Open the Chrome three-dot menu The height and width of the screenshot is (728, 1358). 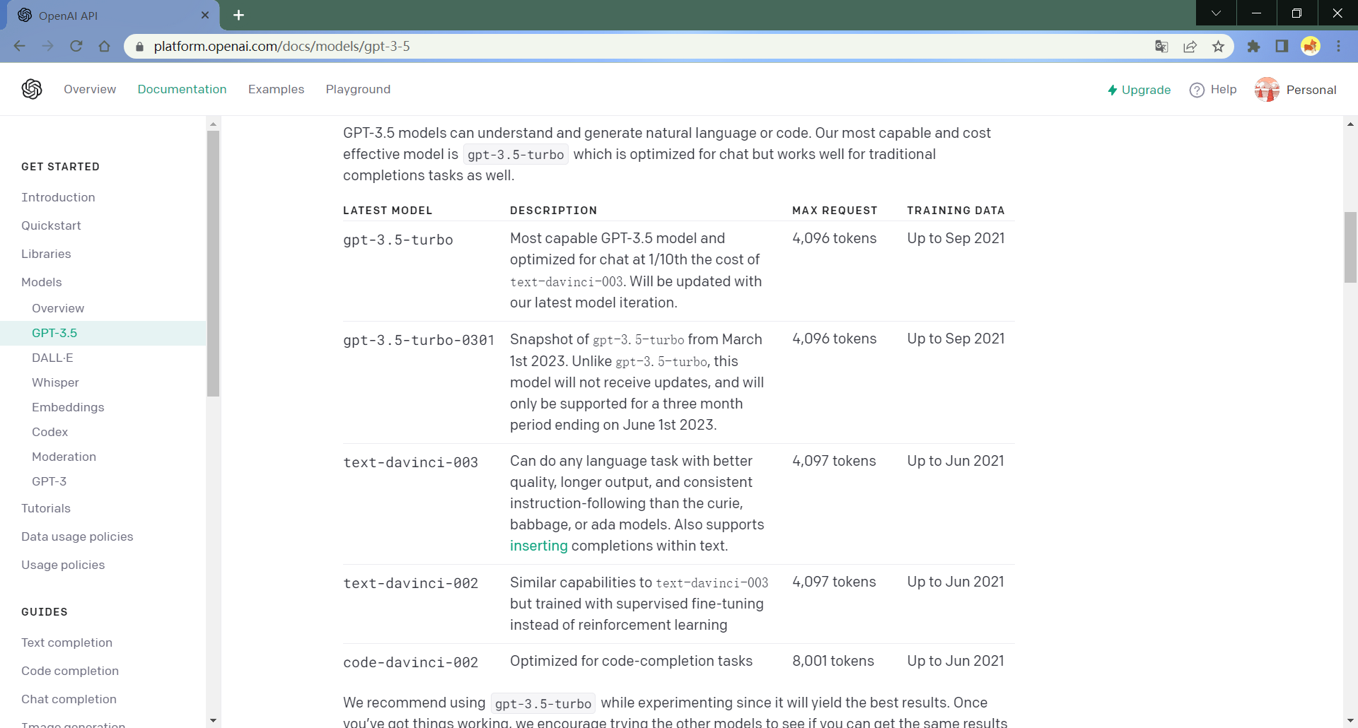click(1339, 46)
